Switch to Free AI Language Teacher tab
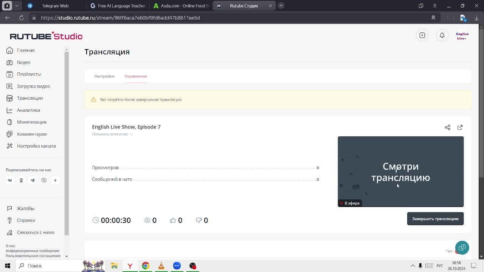484x272 pixels. [118, 6]
